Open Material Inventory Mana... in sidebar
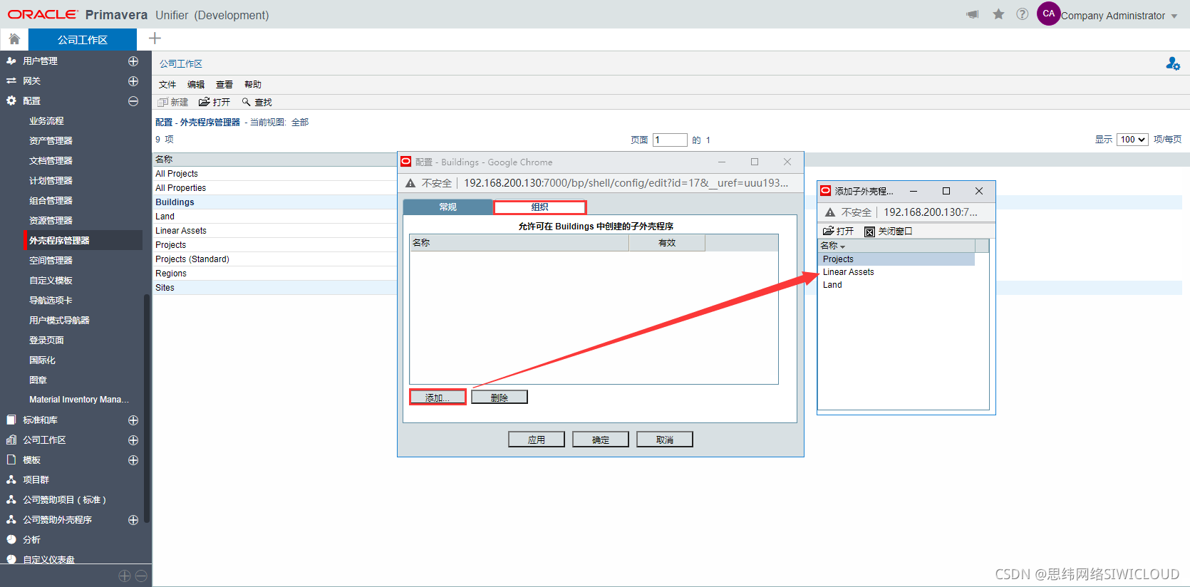The image size is (1190, 587). 79,400
